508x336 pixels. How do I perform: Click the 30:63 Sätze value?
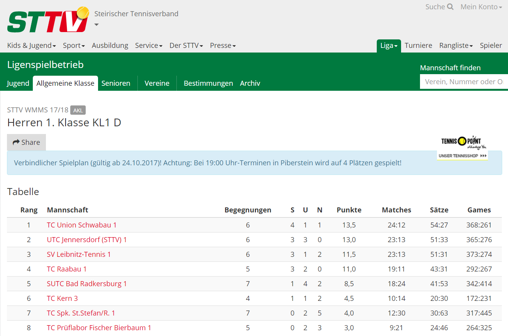pyautogui.click(x=439, y=313)
